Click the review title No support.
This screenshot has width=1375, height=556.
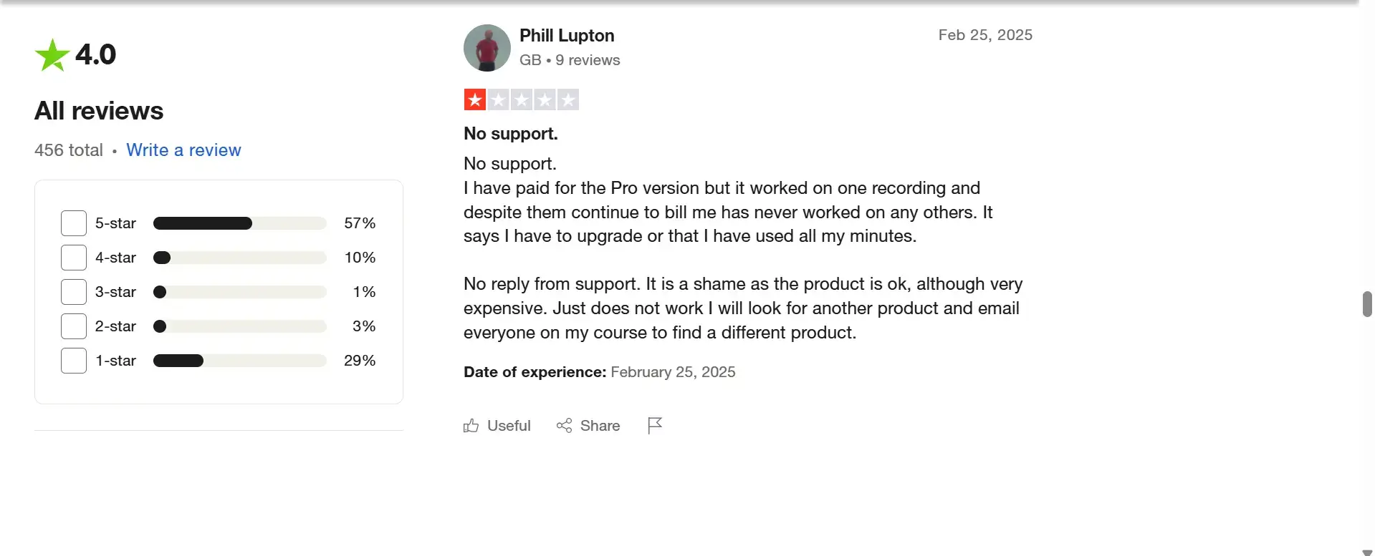coord(510,134)
